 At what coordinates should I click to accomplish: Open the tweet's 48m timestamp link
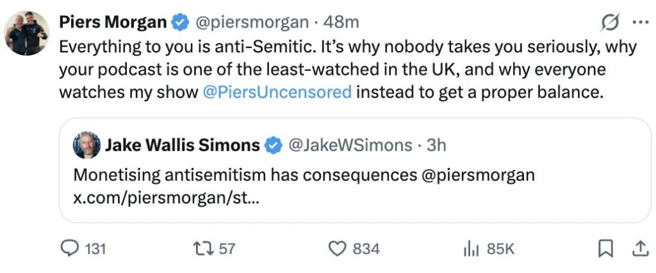[x=341, y=22]
